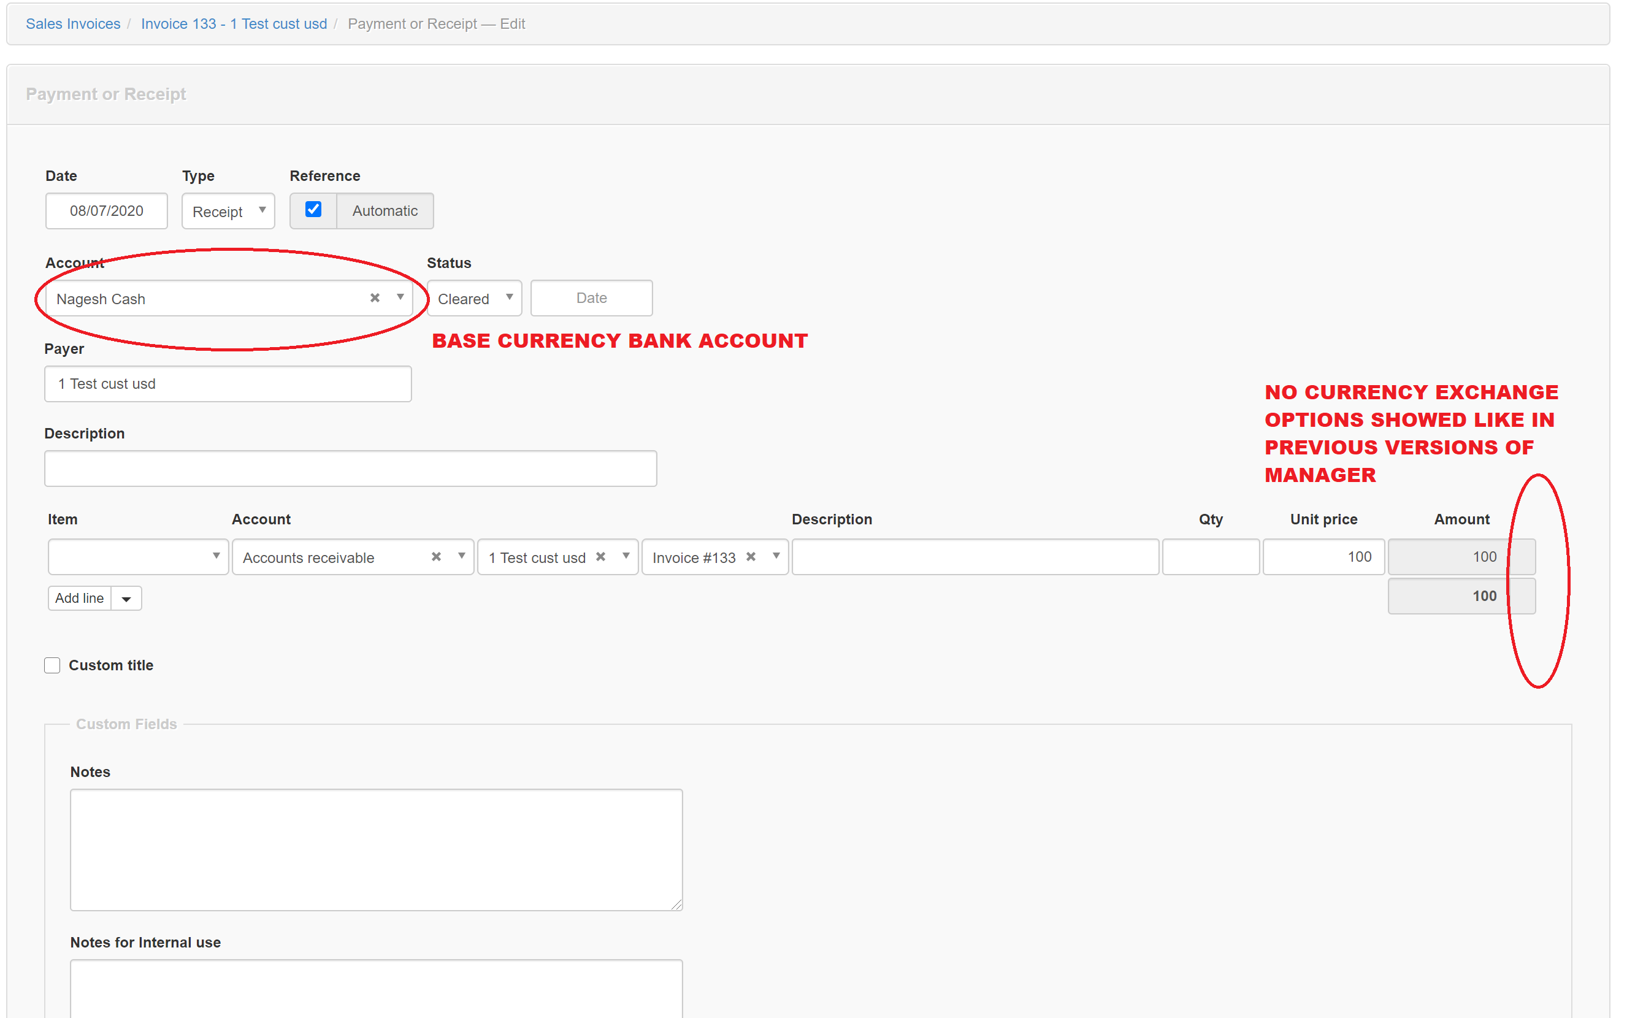The width and height of the screenshot is (1635, 1018).
Task: Expand the Nagesh Cash account dropdown
Action: coord(400,297)
